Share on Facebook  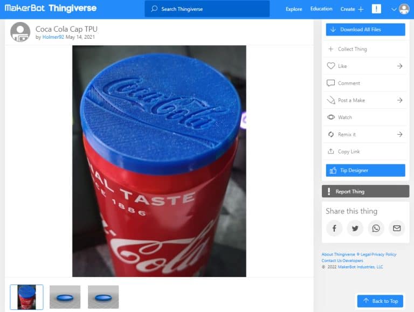click(x=334, y=228)
